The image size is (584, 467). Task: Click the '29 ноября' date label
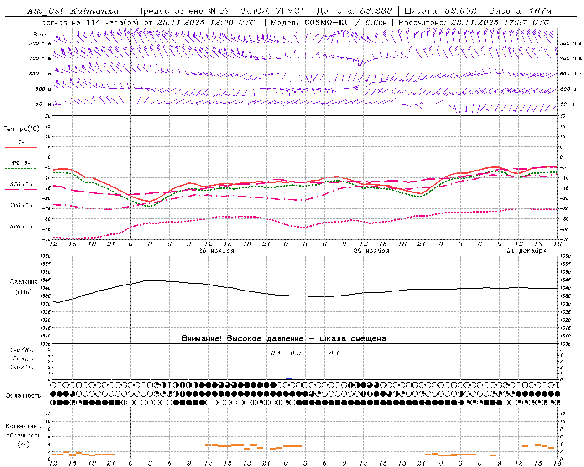tap(216, 251)
